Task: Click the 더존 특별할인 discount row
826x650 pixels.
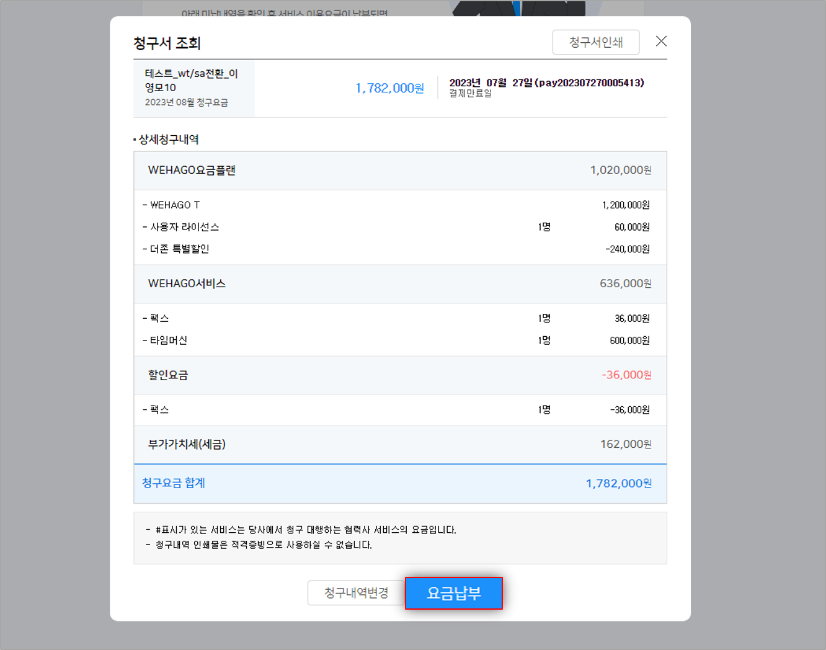Action: pyautogui.click(x=179, y=249)
